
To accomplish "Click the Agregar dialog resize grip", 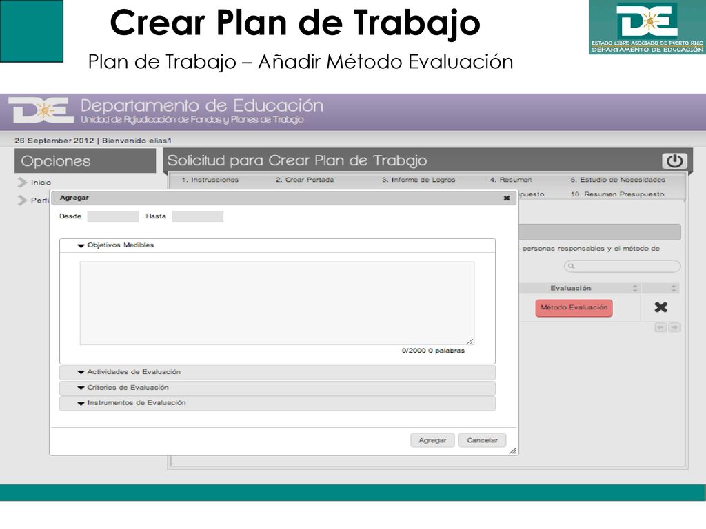I will coord(513,450).
